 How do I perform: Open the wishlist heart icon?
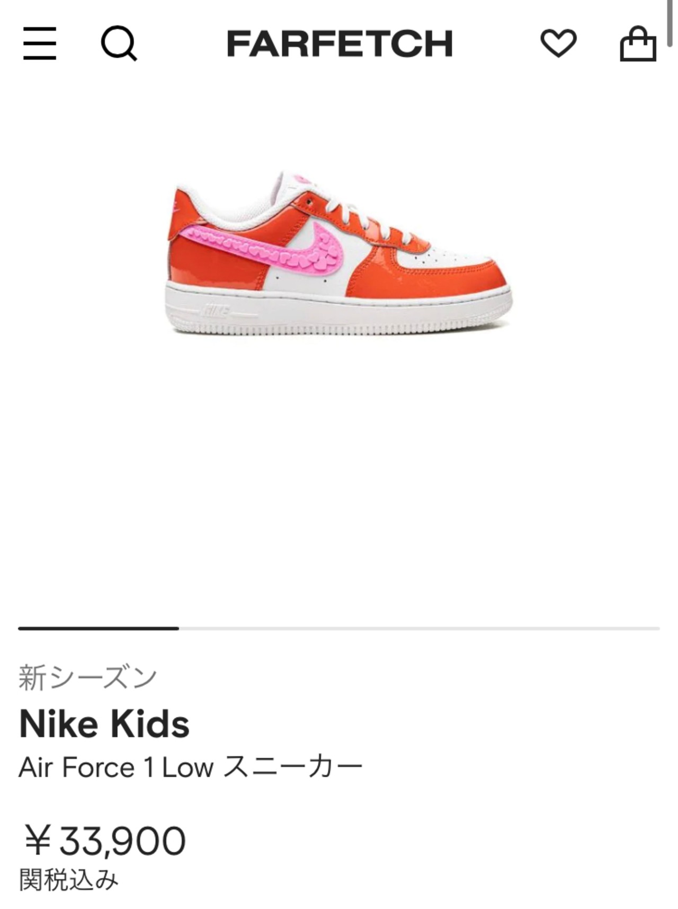pos(558,43)
